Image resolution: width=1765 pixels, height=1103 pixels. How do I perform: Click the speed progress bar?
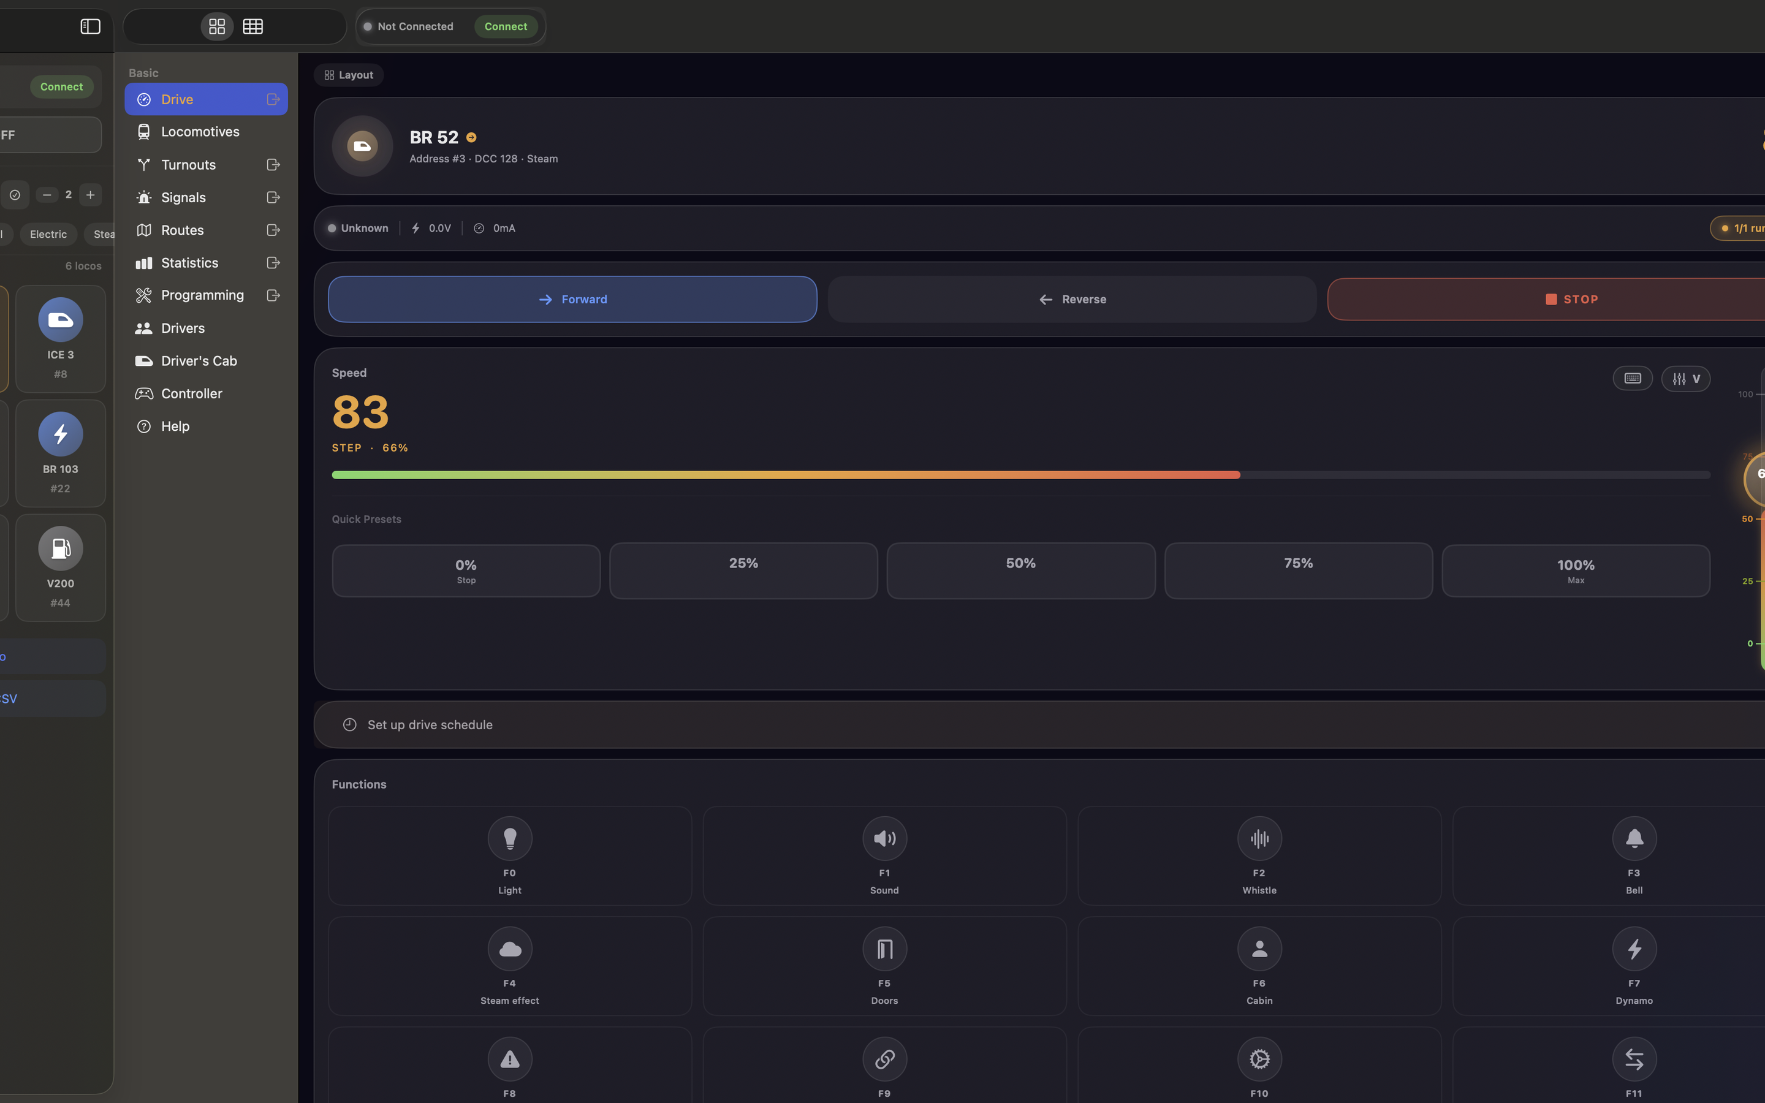[1020, 475]
